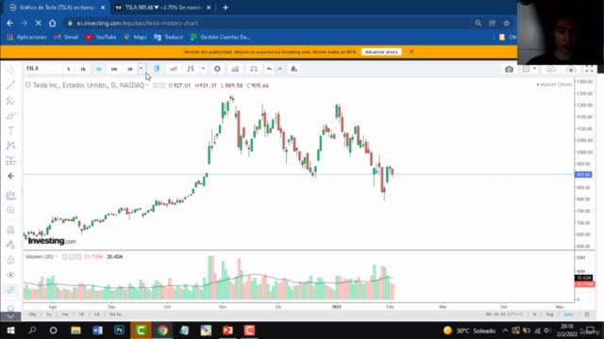Image resolution: width=604 pixels, height=339 pixels.
Task: Open the Gmail bookmark
Action: 66,38
